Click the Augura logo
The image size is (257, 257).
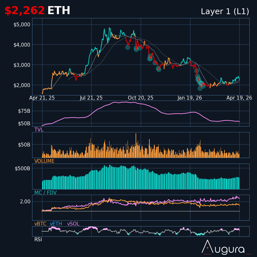(226, 247)
